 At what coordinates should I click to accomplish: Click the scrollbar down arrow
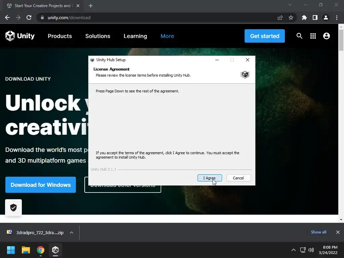point(341,219)
